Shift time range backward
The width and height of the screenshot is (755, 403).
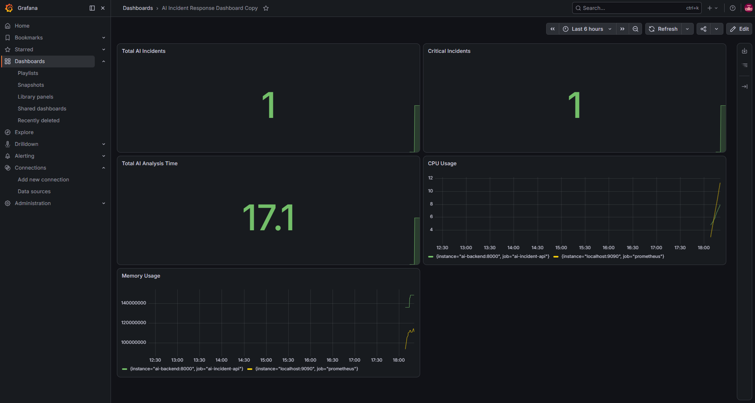pyautogui.click(x=552, y=29)
